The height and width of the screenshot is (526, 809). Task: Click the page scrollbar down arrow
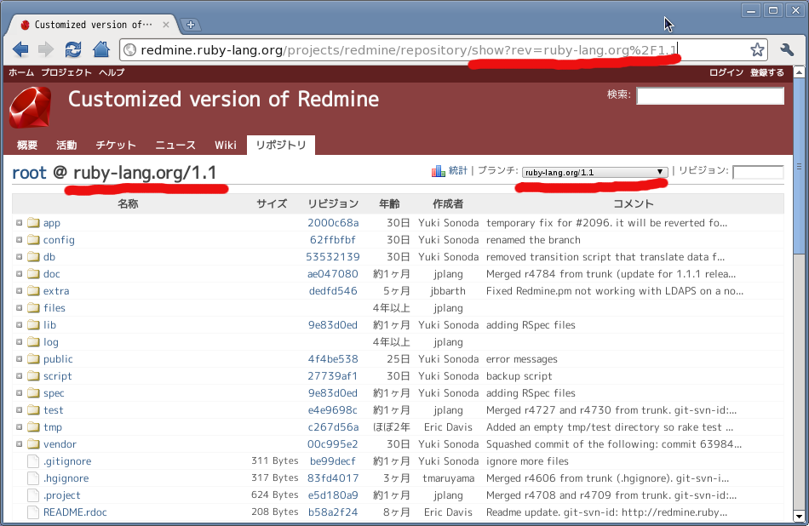click(799, 516)
